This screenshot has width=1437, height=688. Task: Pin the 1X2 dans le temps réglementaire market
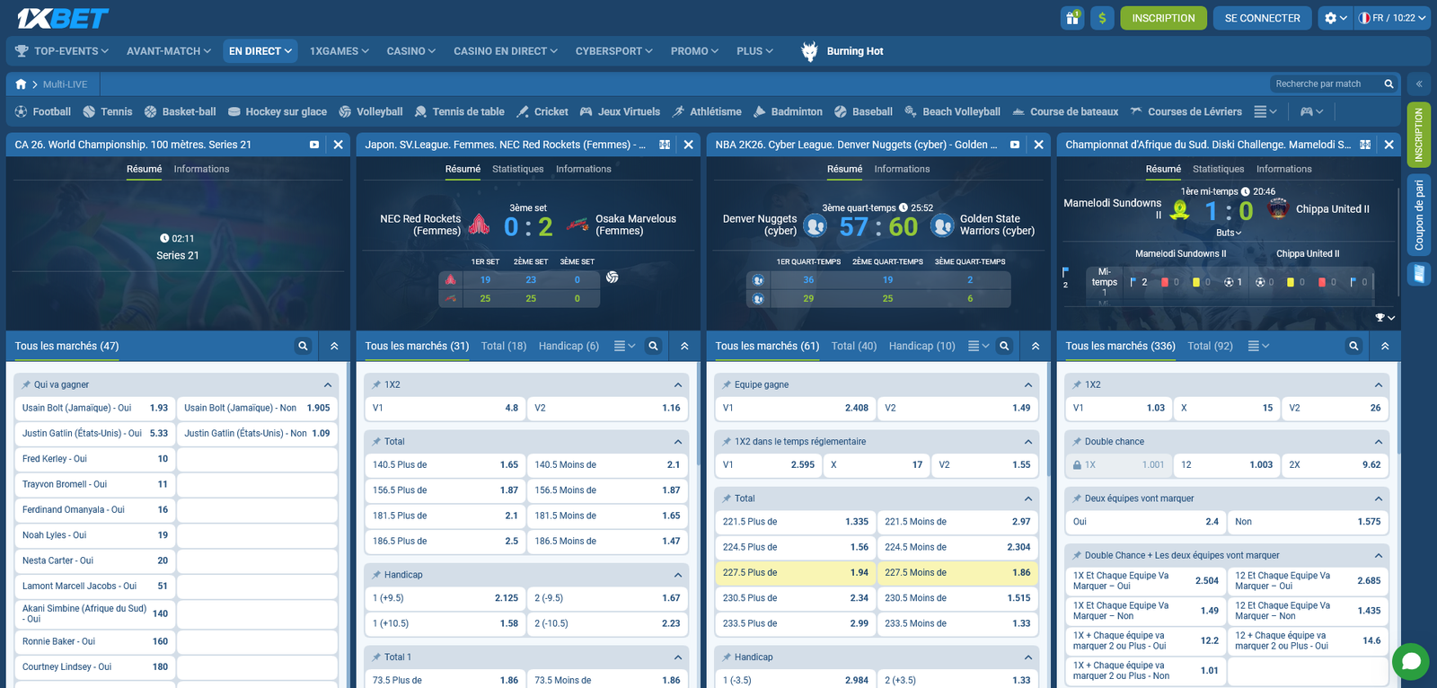(x=727, y=442)
